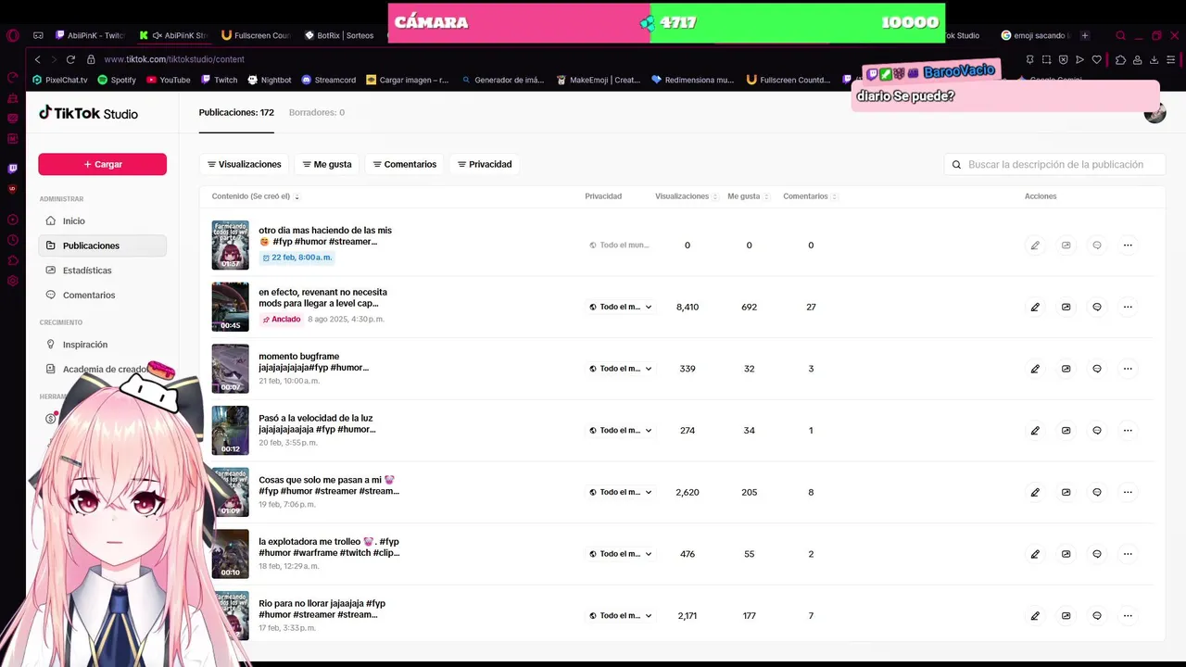Open Comentarios in the sidebar menu
Screen dimensions: 1186x667
coord(88,296)
